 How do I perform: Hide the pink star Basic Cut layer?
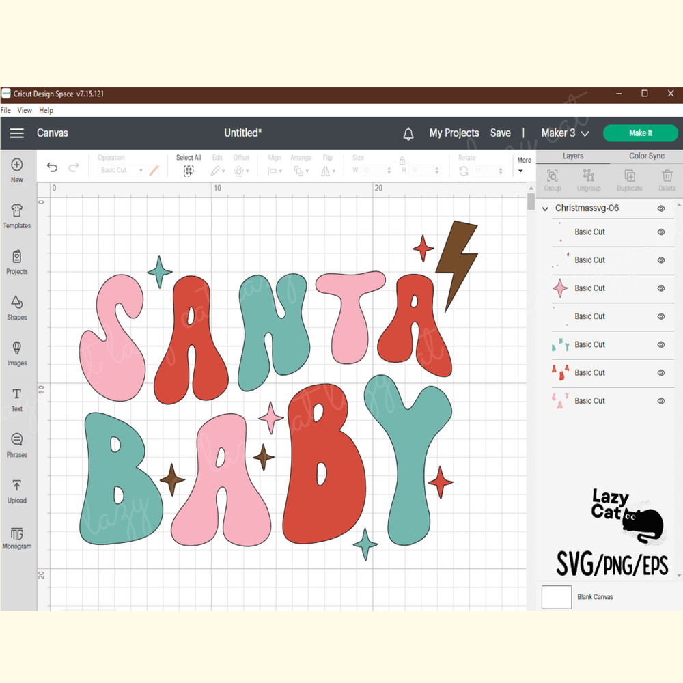(x=660, y=288)
